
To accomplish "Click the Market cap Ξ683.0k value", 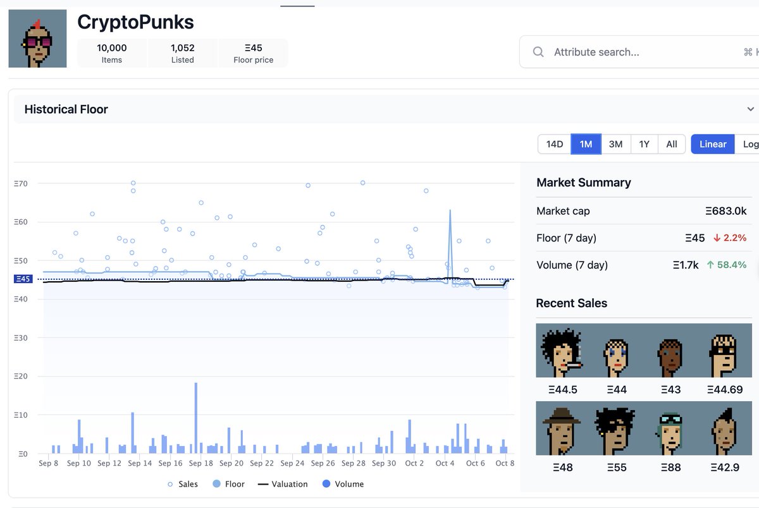I will point(726,211).
